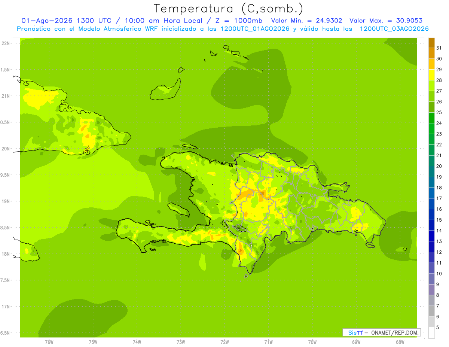
Task: Click the legend swatch between 30 and 31
Action: click(x=431, y=53)
